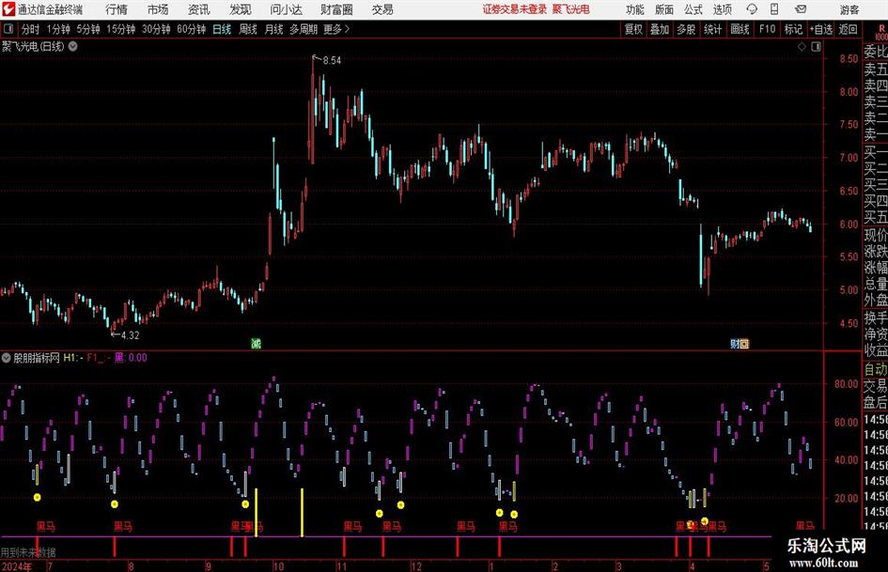Click the 用到未来数据 notice text
Viewport: 888px width, 572px height.
coord(28,552)
